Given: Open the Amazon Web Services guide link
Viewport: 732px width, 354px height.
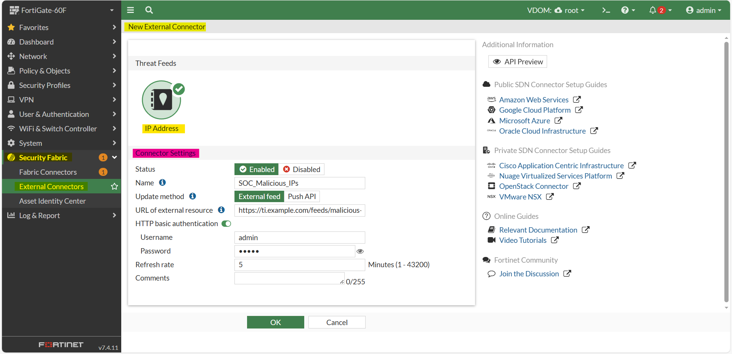Looking at the screenshot, I should 534,100.
